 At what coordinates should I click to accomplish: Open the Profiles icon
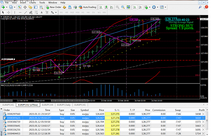point(11,7)
